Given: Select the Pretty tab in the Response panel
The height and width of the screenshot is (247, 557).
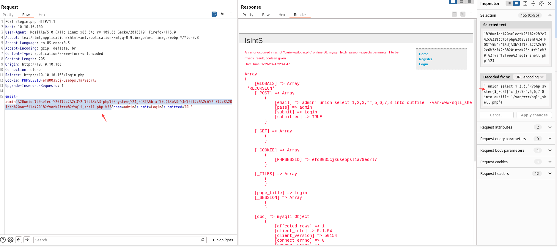Looking at the screenshot, I should 248,15.
